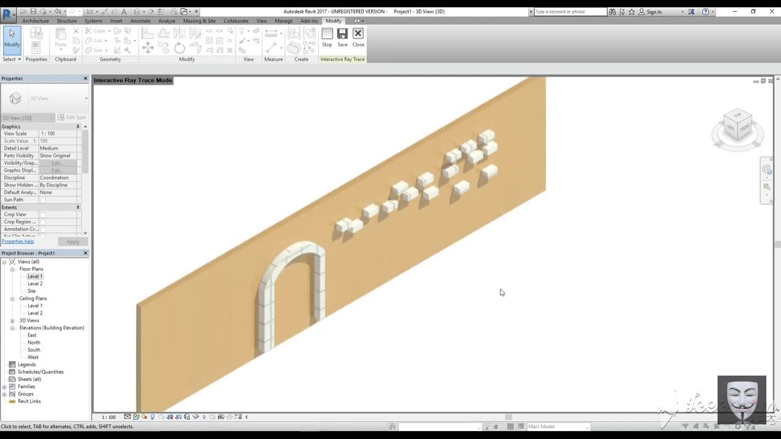Screen dimensions: 781x439
Task: Close the Project Browser panel
Action: pos(85,253)
